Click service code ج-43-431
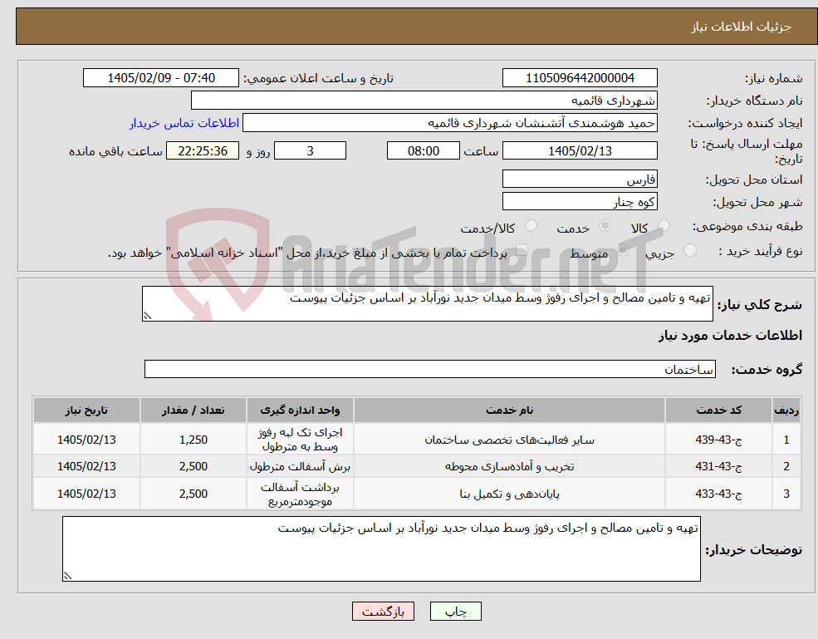 click(718, 466)
